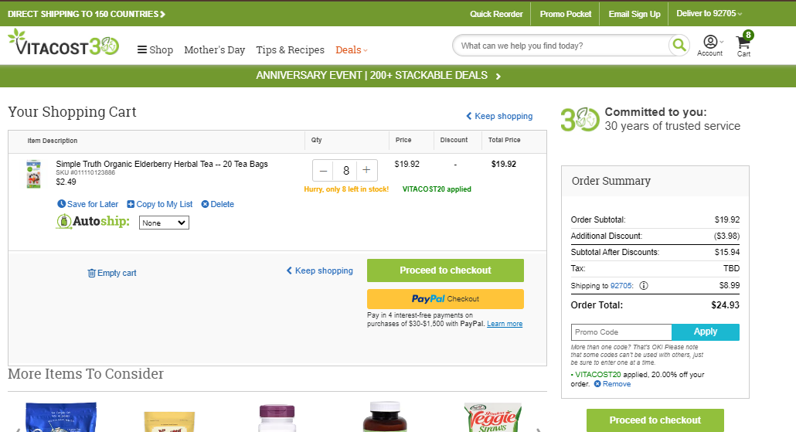
Task: Open the Deliver to 92705 dropdown
Action: click(709, 14)
